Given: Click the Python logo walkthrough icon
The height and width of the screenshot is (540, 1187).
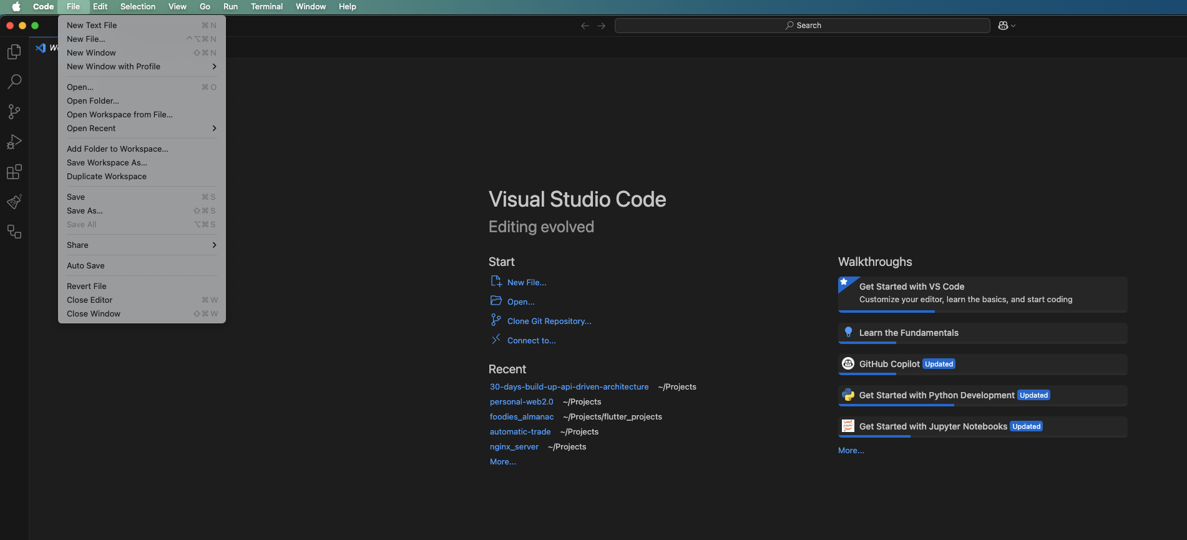Looking at the screenshot, I should tap(848, 395).
